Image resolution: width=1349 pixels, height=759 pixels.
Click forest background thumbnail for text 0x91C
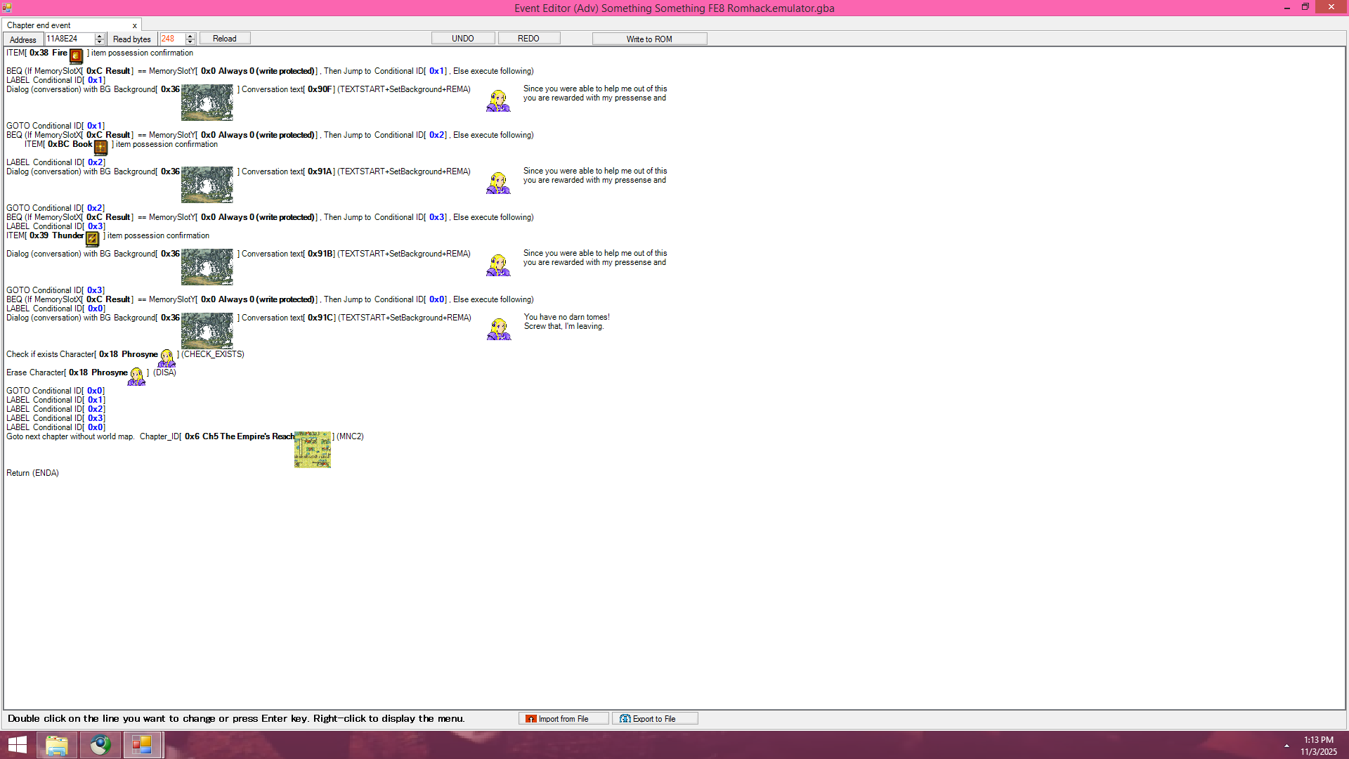point(207,330)
